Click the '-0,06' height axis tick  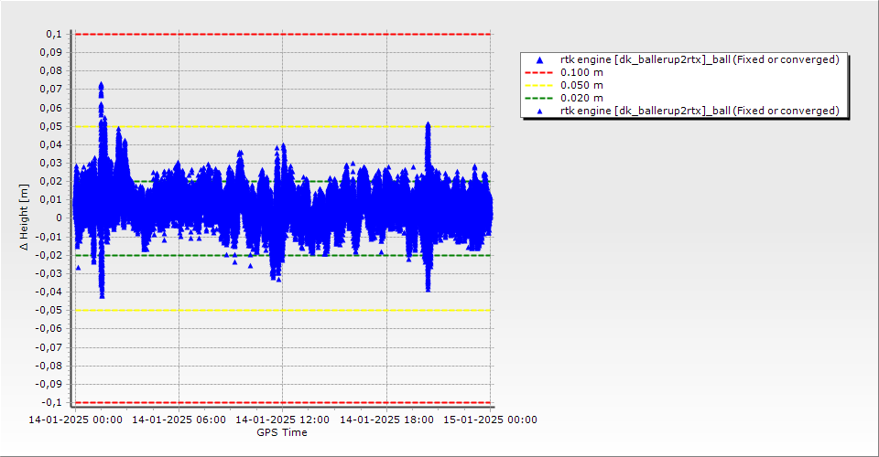(x=49, y=329)
